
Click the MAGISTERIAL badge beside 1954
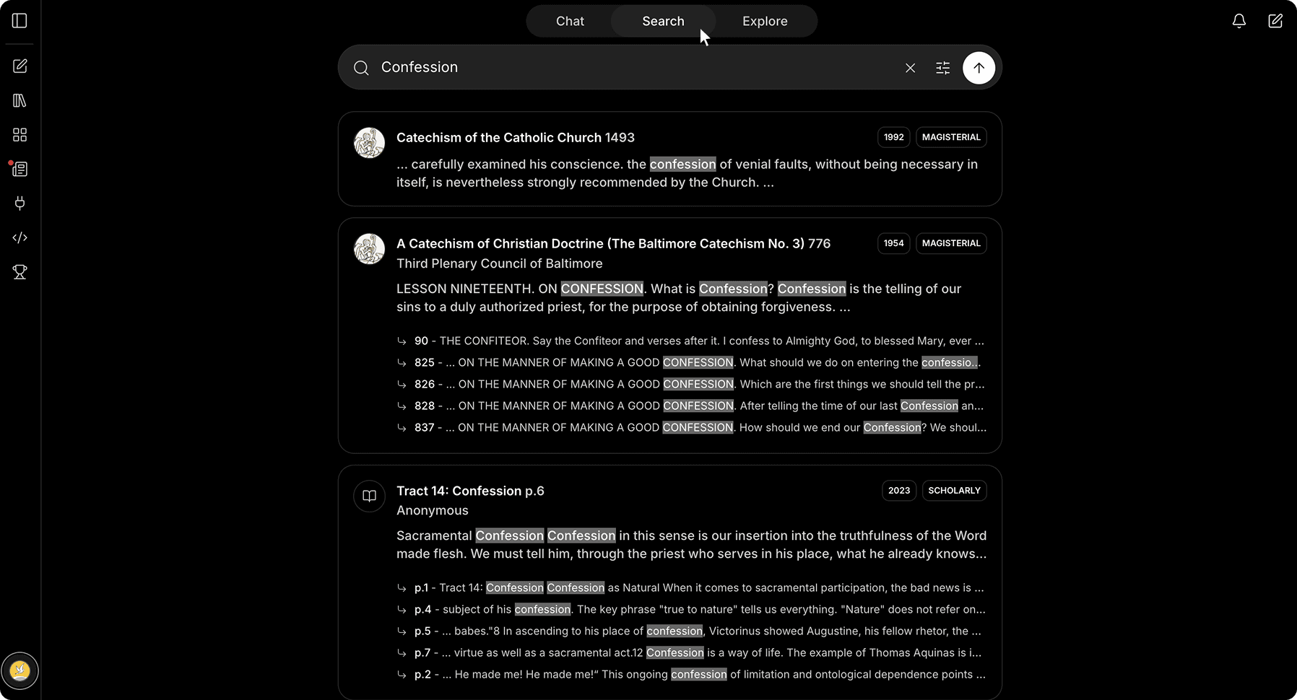951,243
